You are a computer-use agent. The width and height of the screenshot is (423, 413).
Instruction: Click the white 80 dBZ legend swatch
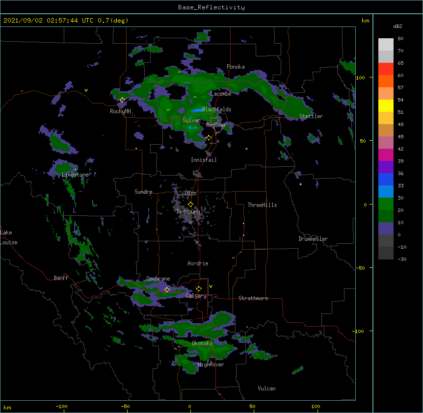tap(386, 45)
